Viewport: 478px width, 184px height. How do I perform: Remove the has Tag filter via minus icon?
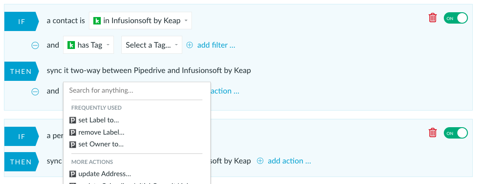point(35,45)
